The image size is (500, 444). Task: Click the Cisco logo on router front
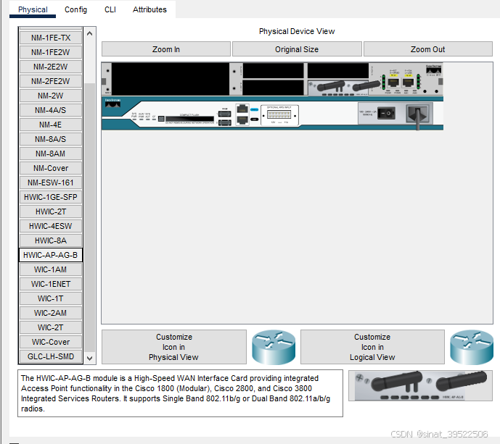click(112, 103)
